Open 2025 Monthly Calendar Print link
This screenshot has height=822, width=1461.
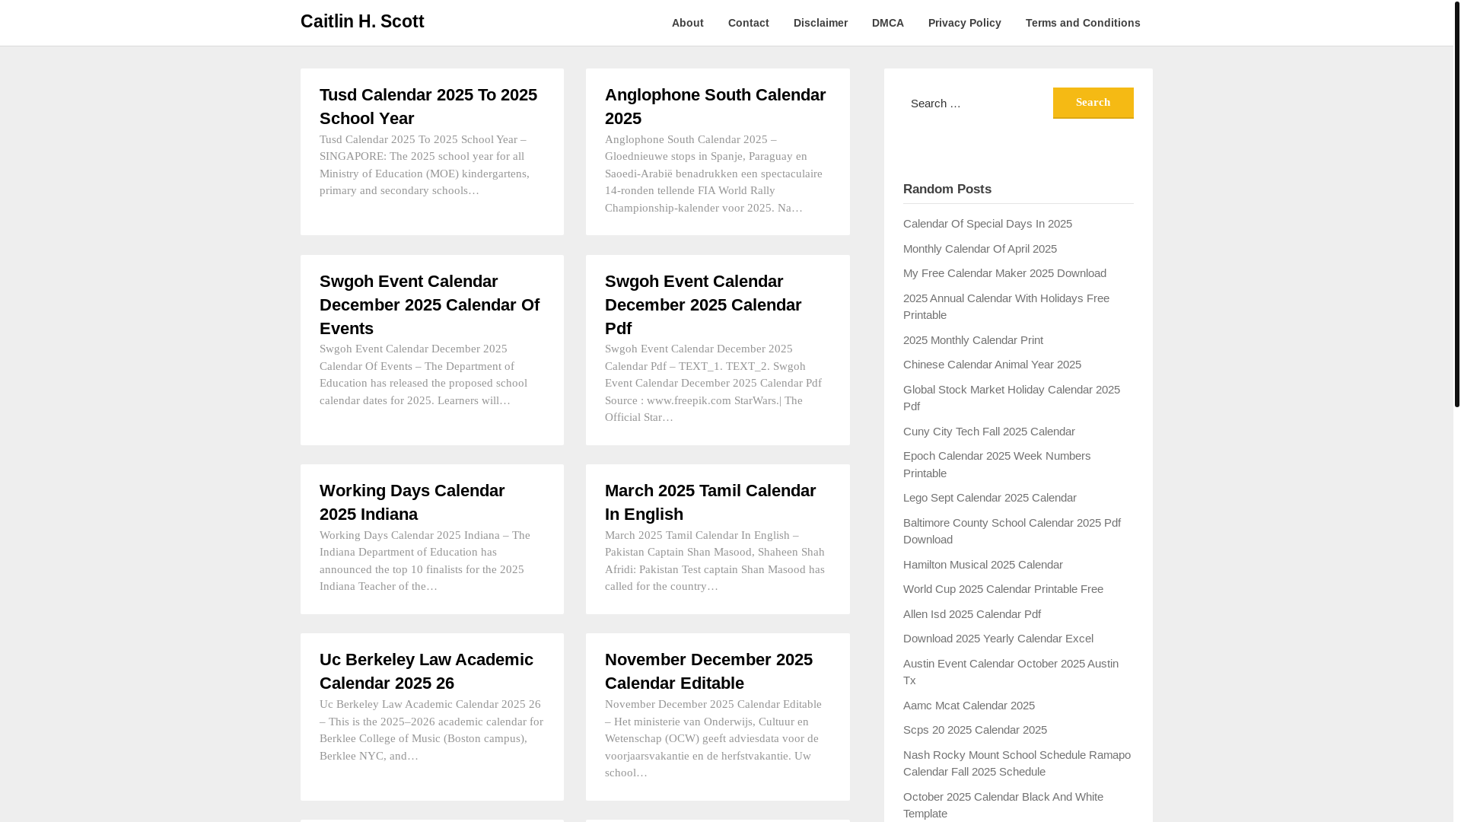coord(972,340)
